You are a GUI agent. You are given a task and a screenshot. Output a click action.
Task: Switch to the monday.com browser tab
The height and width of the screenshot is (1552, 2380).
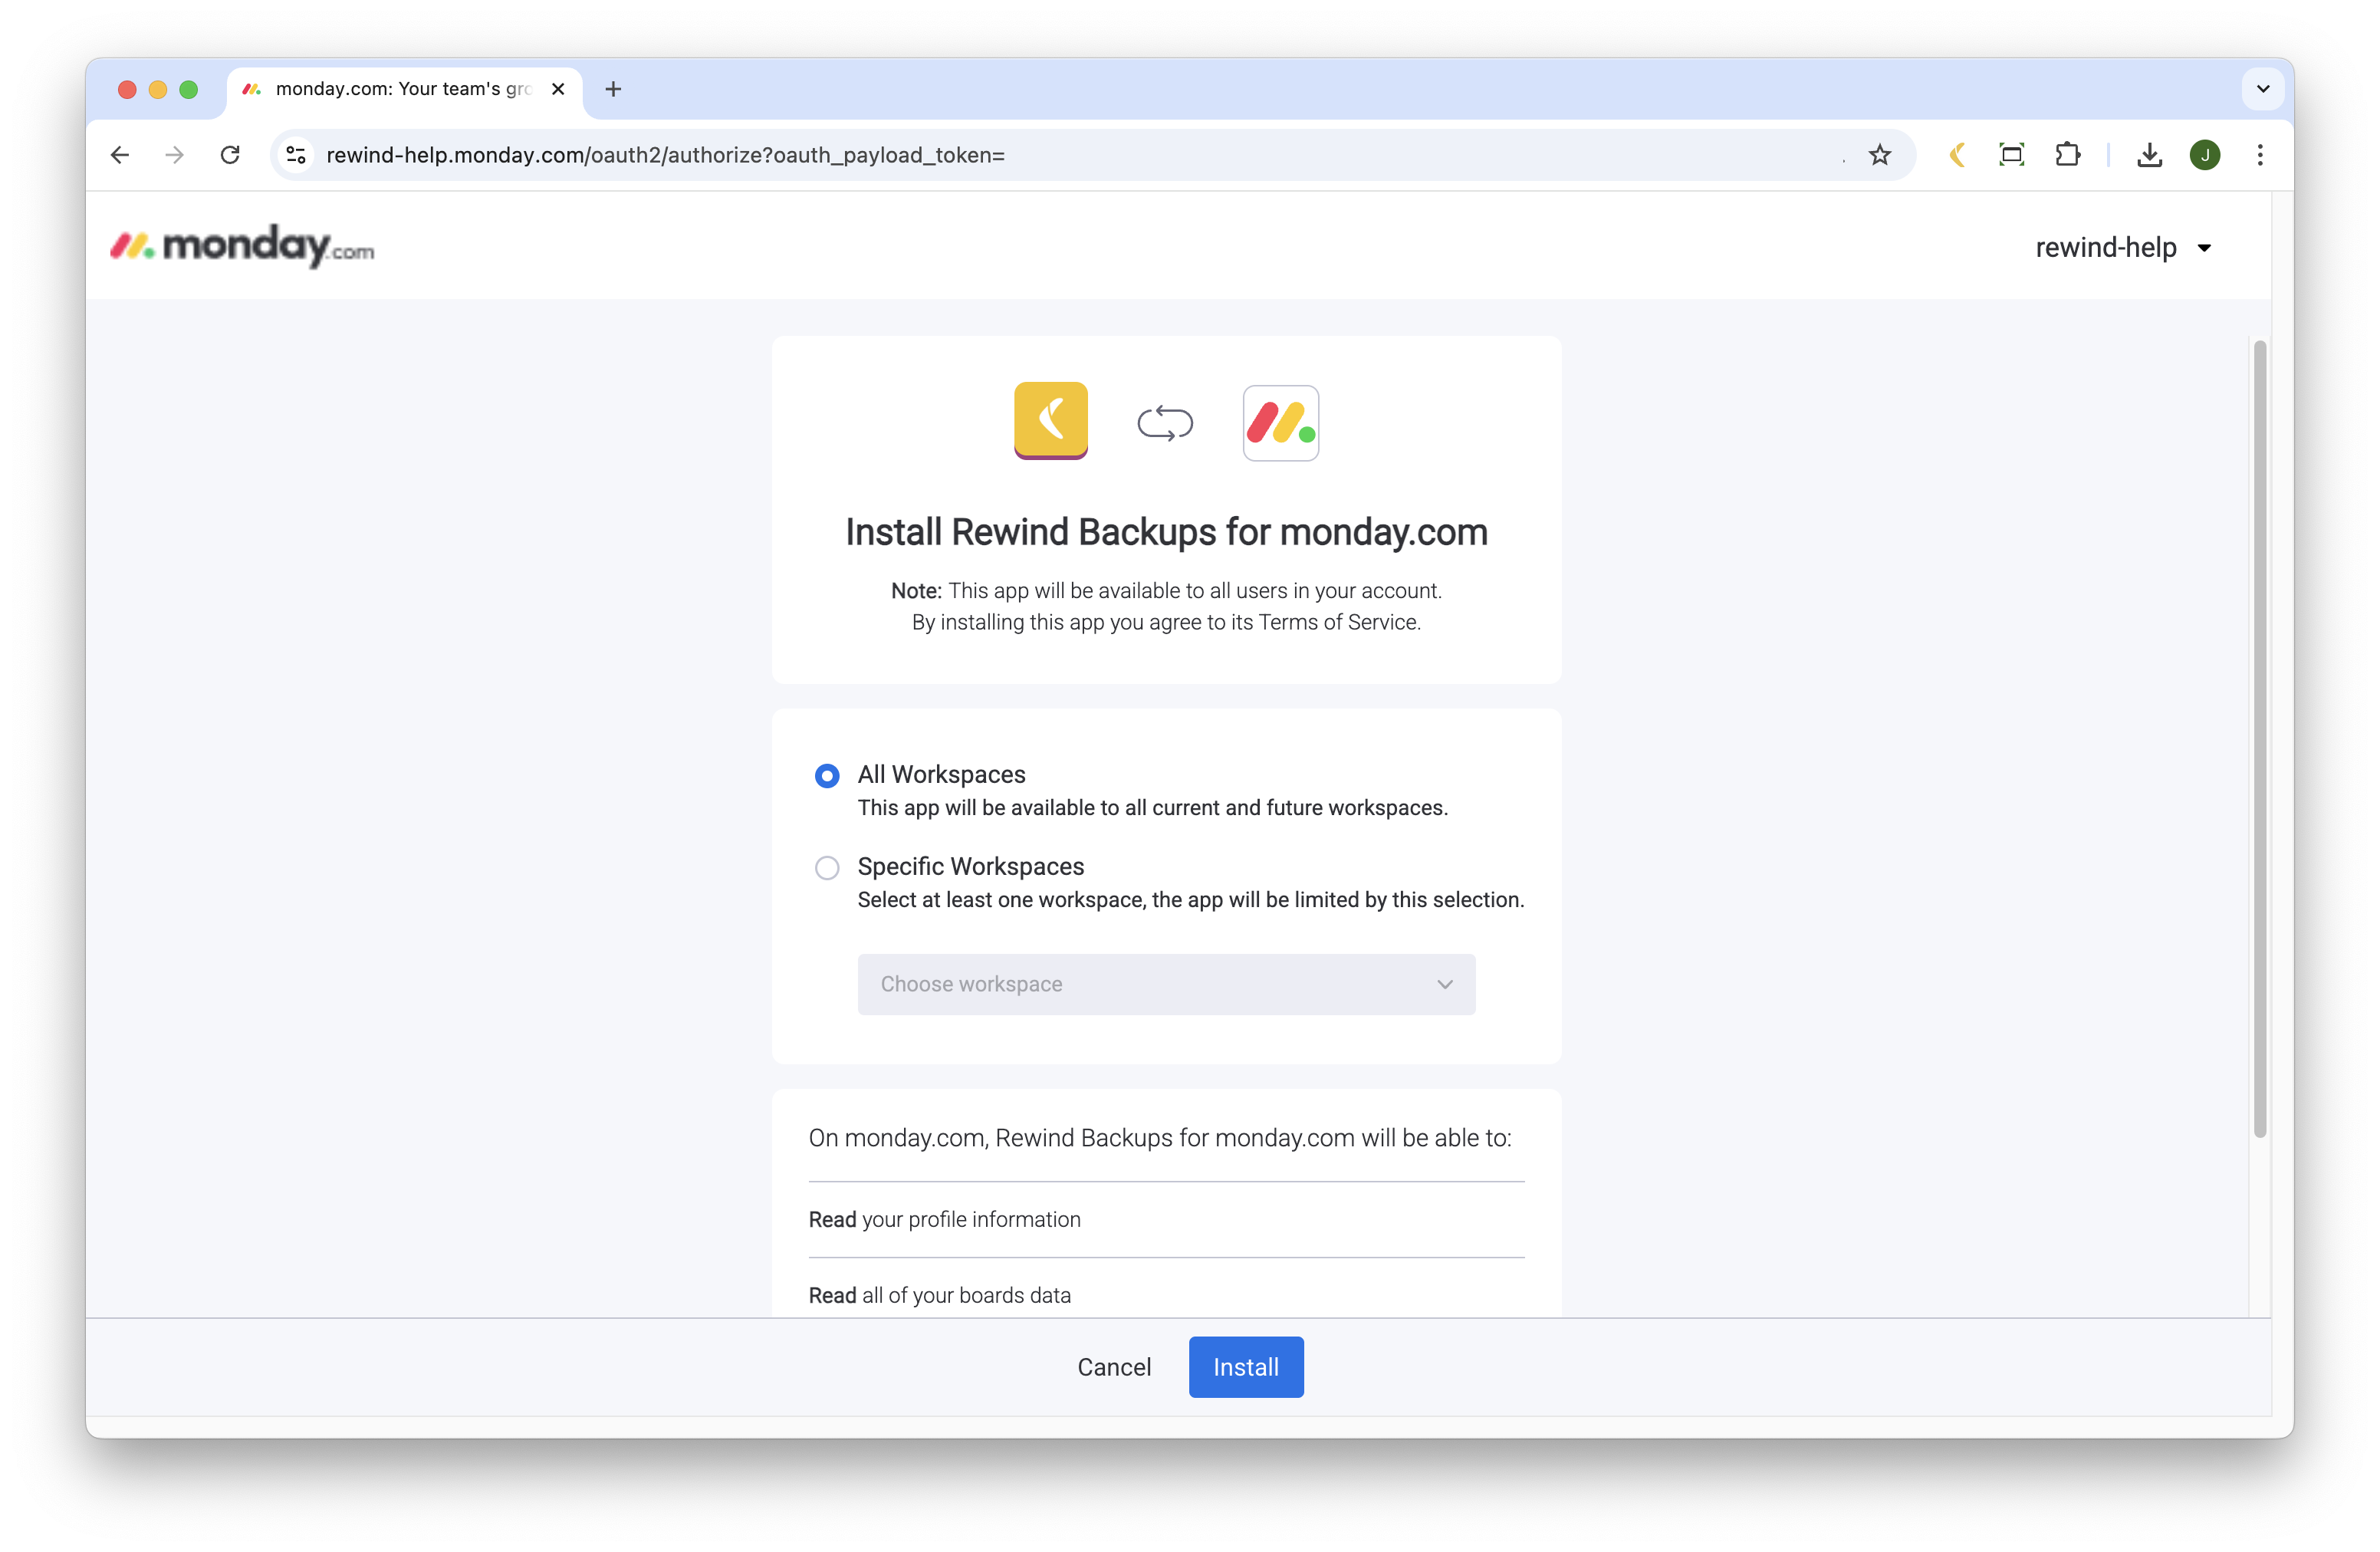[403, 89]
